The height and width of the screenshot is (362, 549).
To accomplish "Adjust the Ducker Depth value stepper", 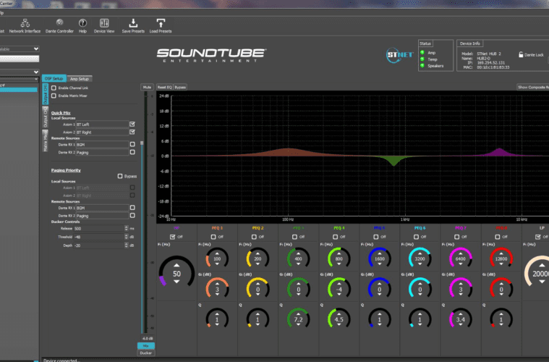I will point(127,245).
